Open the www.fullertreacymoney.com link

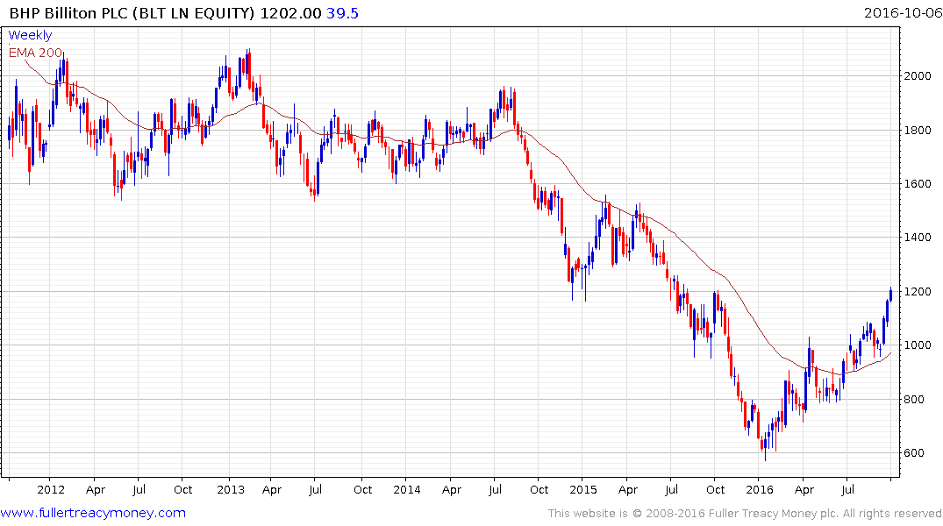pyautogui.click(x=93, y=513)
